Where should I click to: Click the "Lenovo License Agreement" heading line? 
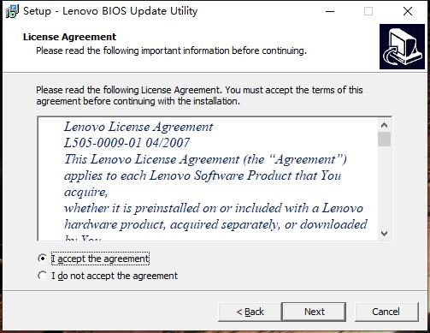point(138,127)
